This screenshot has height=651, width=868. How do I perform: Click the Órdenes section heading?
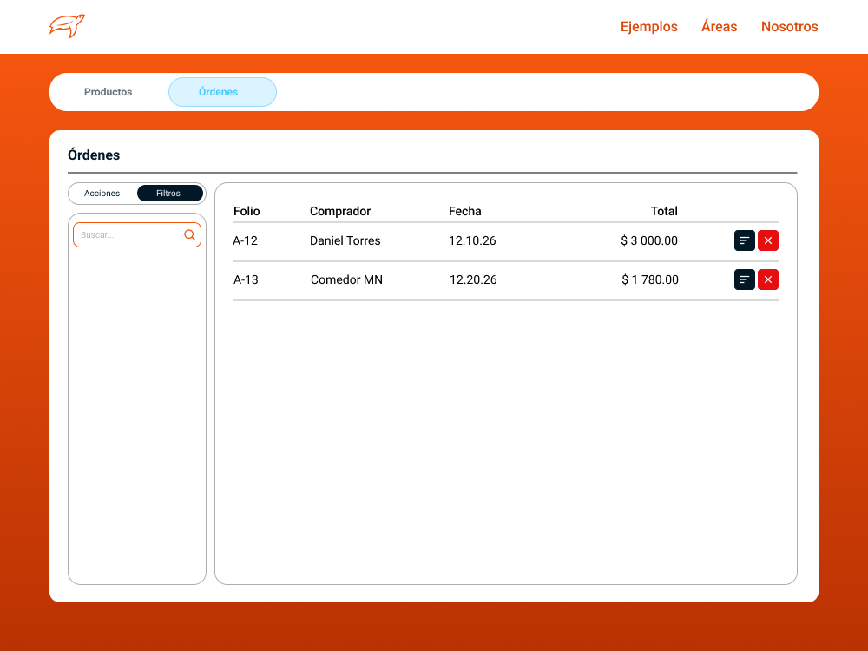point(94,155)
